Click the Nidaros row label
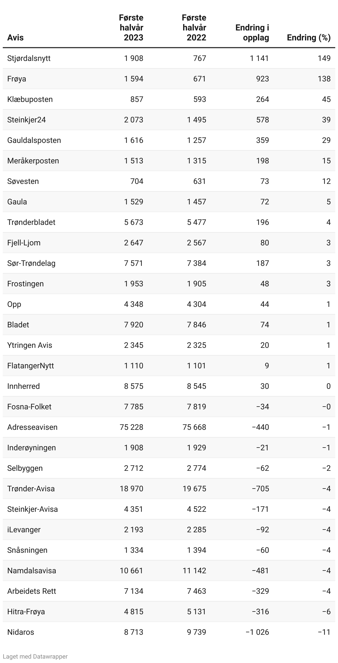338x663 pixels. coord(21,632)
